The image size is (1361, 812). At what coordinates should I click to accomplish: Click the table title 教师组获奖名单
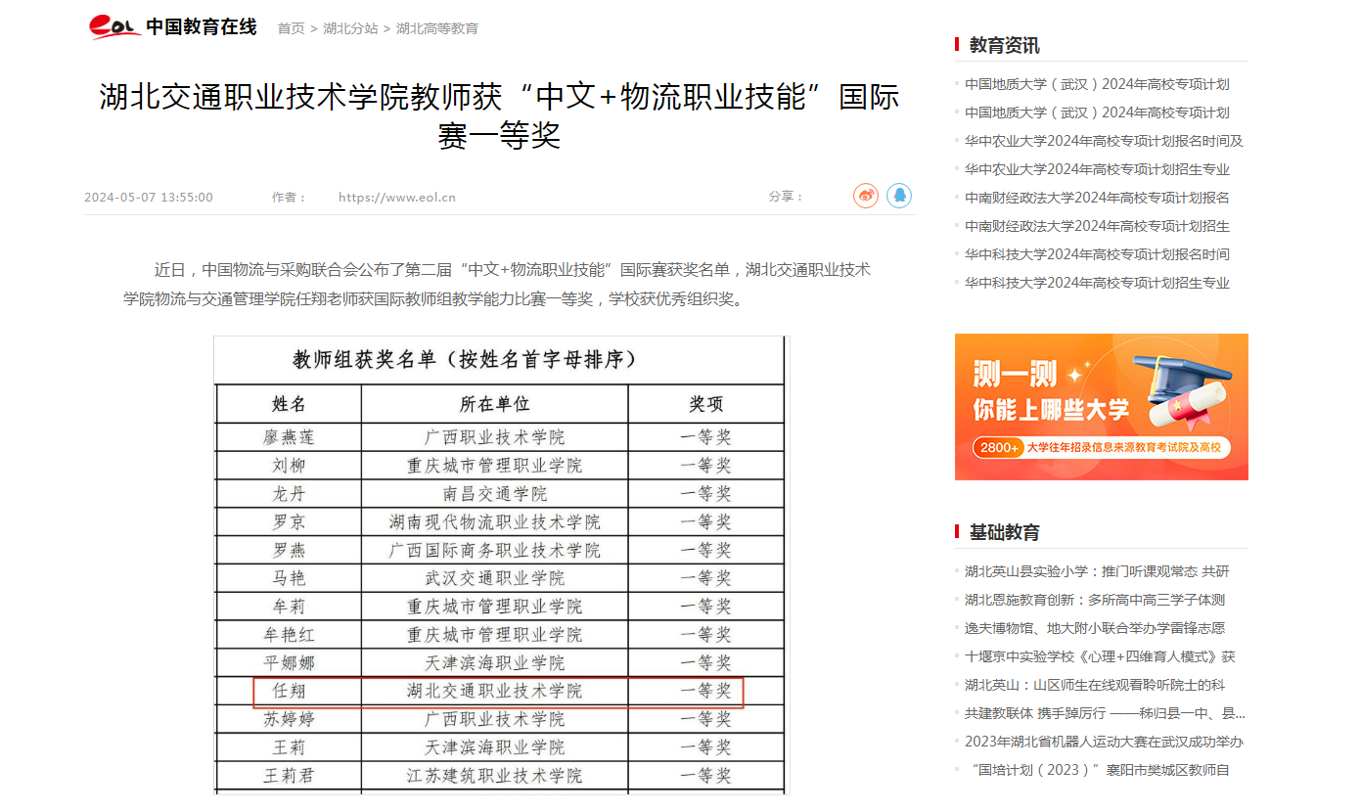point(465,359)
